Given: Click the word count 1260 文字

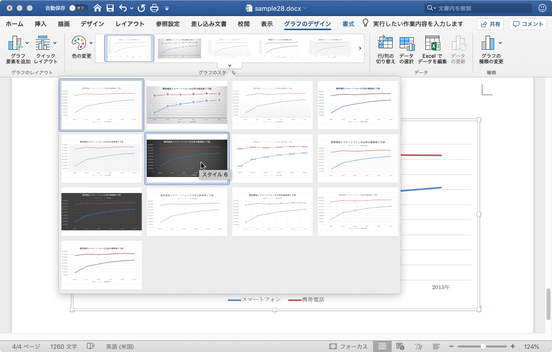Looking at the screenshot, I should (63, 347).
